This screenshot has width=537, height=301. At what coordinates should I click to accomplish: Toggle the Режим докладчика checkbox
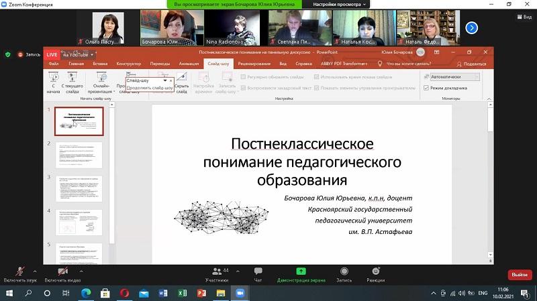pyautogui.click(x=426, y=88)
